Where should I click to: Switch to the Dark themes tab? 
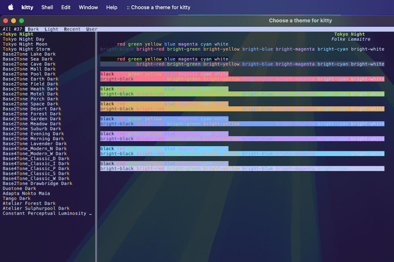click(33, 29)
